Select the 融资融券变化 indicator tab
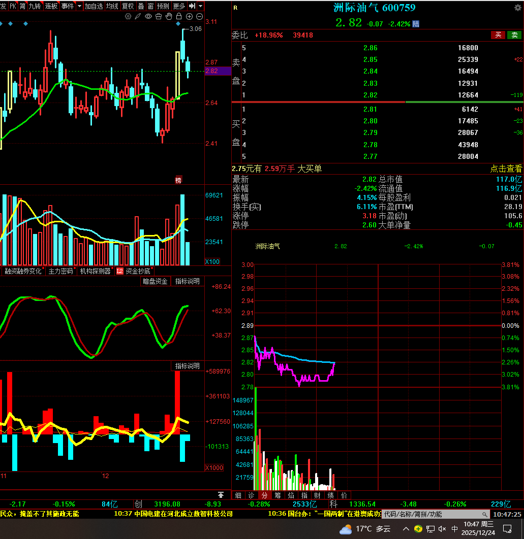The width and height of the screenshot is (524, 539). (23, 271)
